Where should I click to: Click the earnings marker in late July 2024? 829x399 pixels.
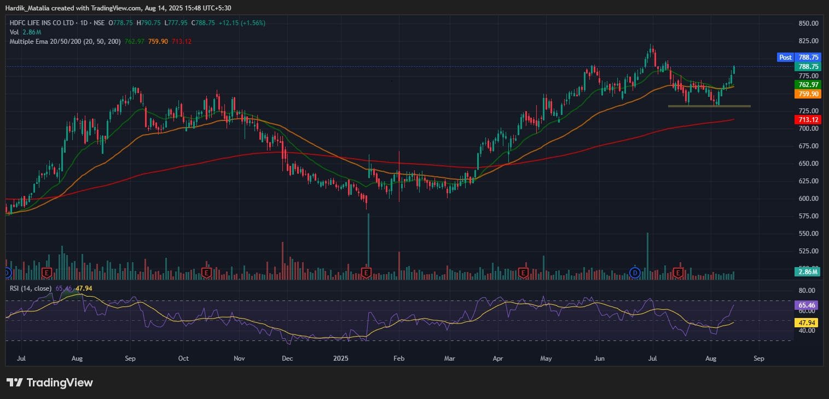(x=47, y=272)
